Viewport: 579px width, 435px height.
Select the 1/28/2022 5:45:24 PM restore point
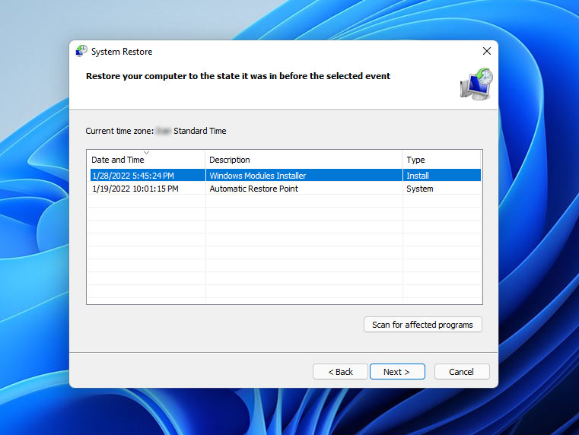point(134,175)
